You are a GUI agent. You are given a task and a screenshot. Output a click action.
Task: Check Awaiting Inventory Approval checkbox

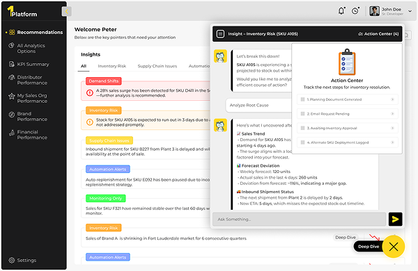pos(302,128)
